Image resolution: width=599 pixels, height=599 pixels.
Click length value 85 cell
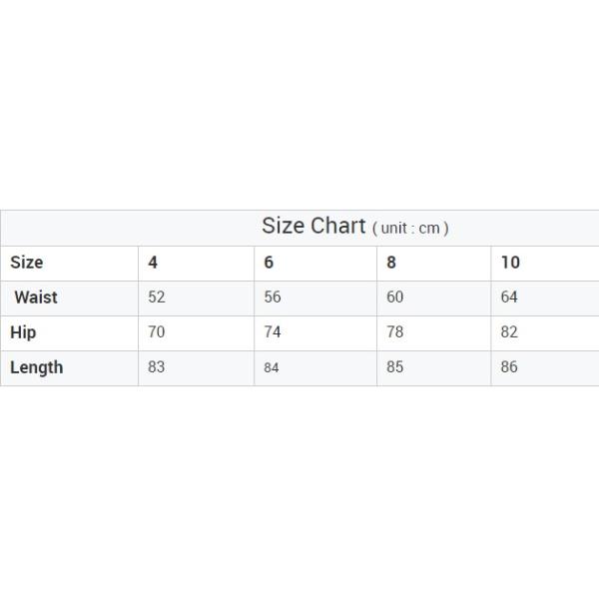pos(395,367)
